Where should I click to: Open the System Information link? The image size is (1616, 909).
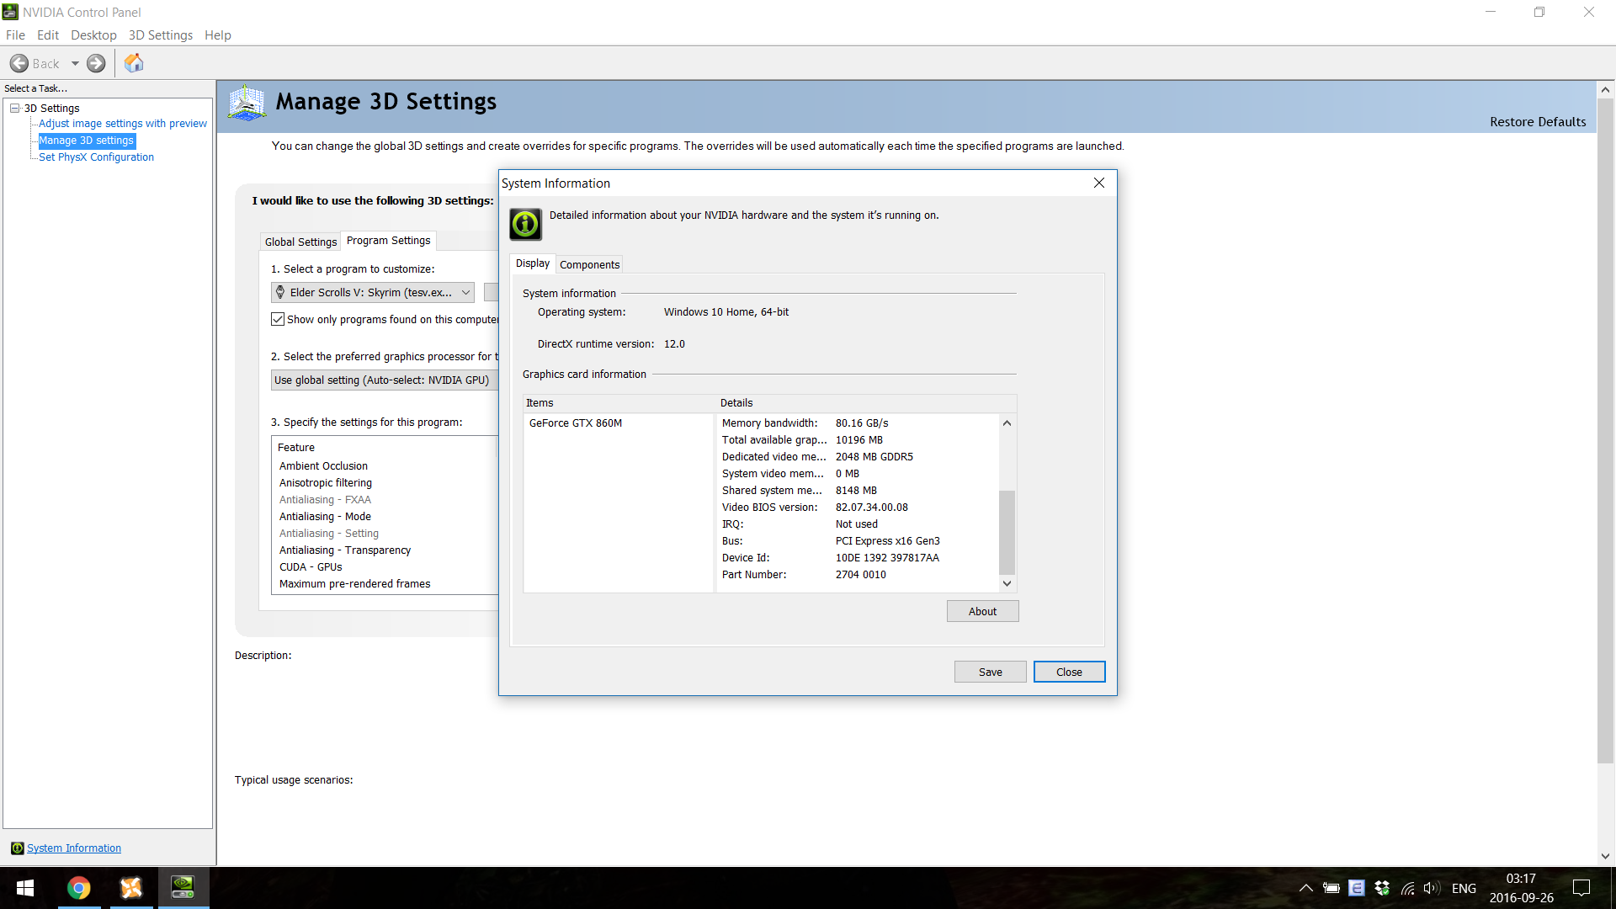coord(74,848)
